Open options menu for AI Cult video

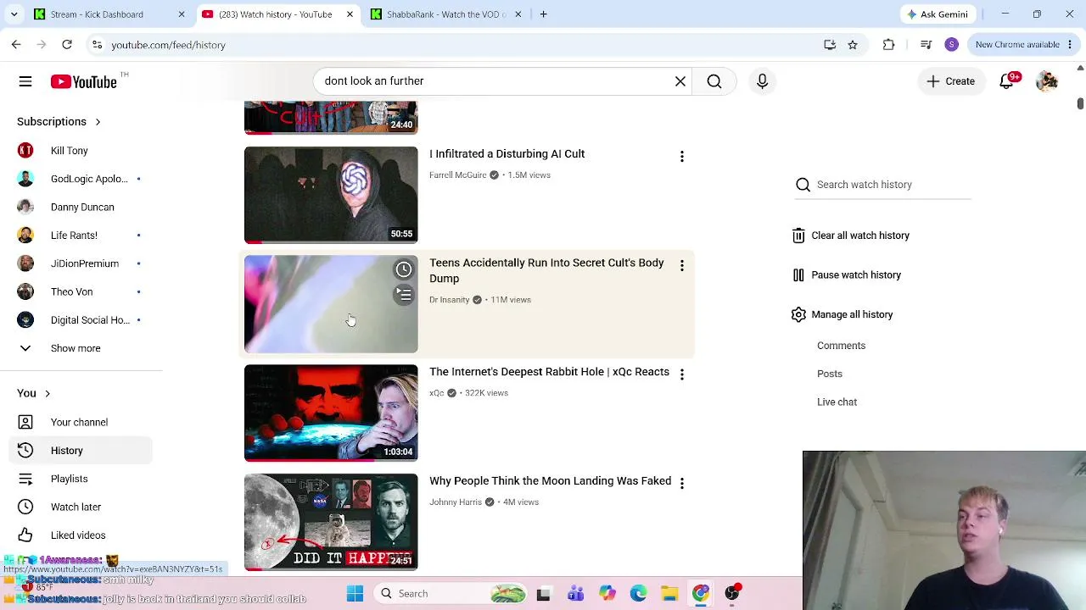[682, 157]
